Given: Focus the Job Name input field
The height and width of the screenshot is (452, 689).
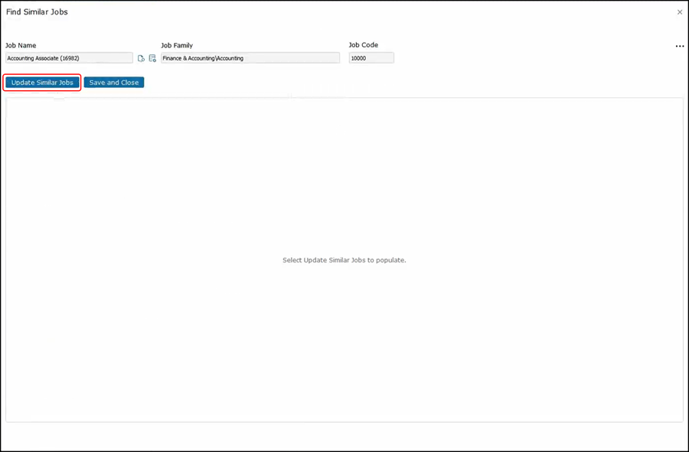Looking at the screenshot, I should [69, 58].
